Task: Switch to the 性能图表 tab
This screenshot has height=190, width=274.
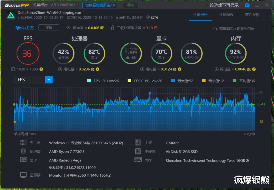Action: pos(226,15)
